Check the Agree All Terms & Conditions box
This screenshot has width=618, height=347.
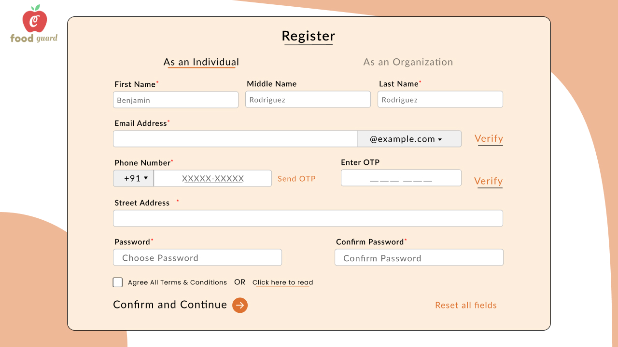[x=118, y=282]
